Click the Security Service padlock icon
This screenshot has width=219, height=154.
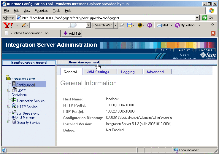coord(14,121)
